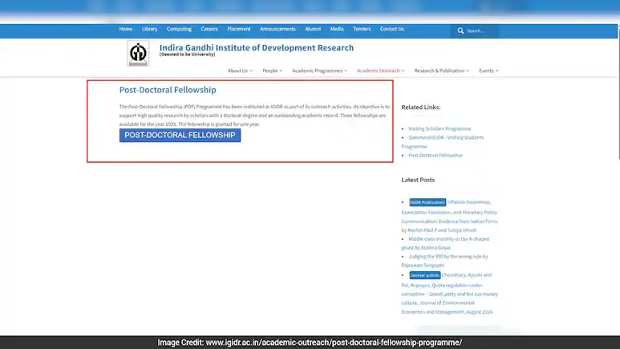620x349 pixels.
Task: Open Post-Doctoral Fellowship related link
Action: (x=436, y=155)
